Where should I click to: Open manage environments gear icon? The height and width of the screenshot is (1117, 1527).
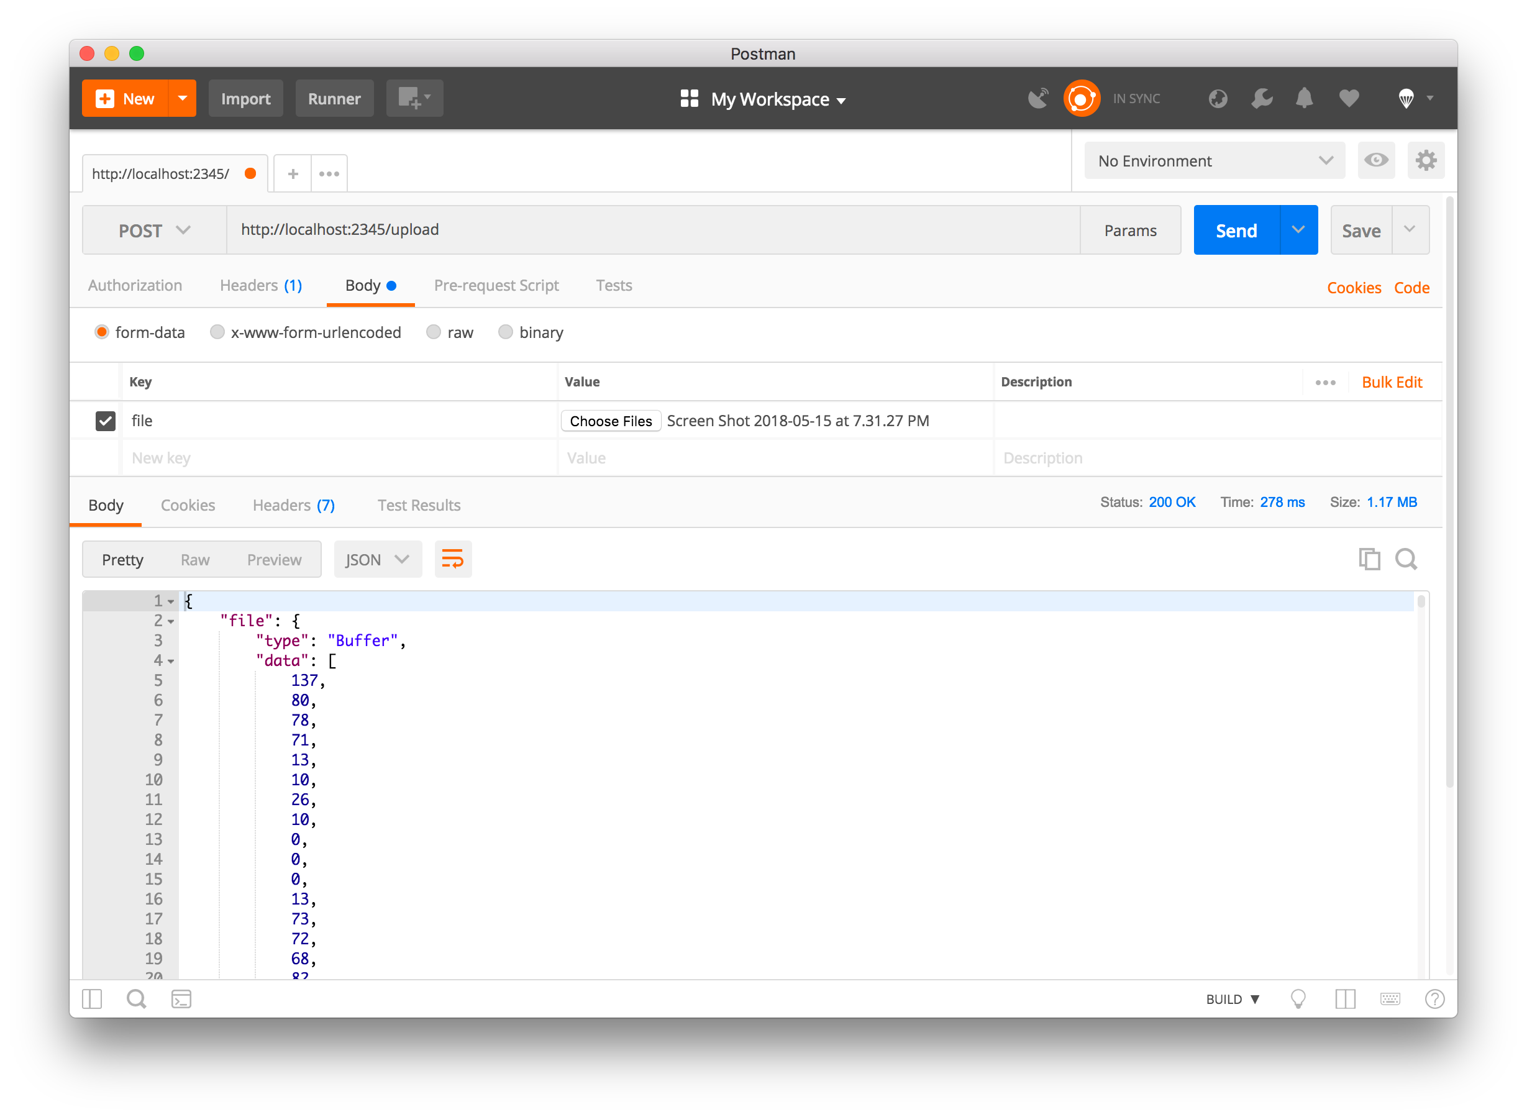1426,161
